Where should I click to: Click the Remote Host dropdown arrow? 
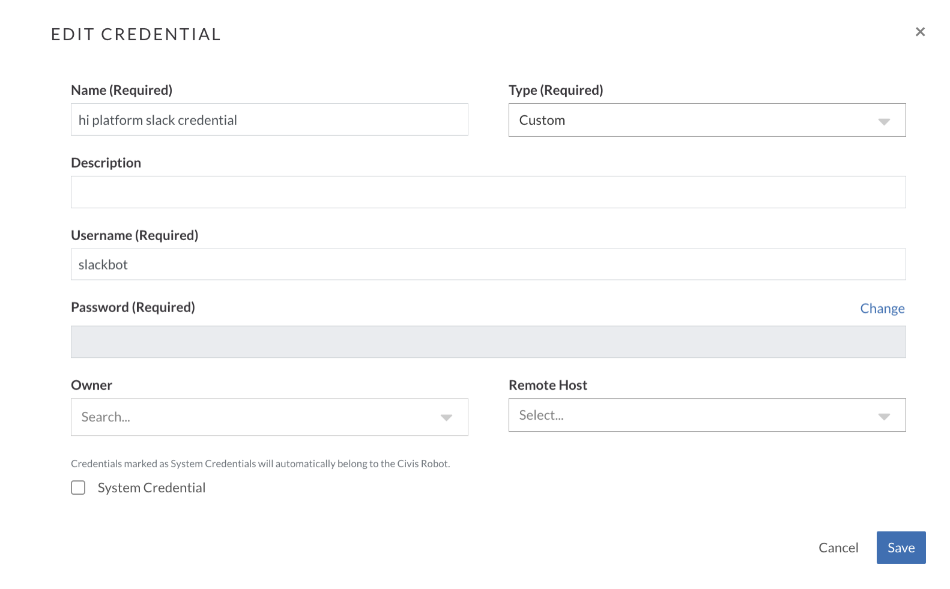coord(884,416)
